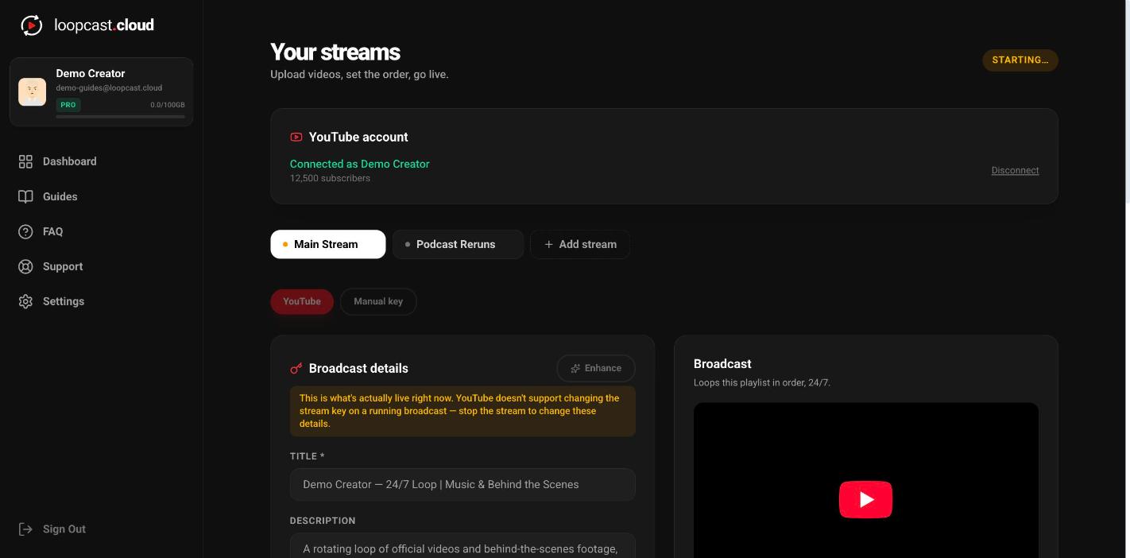Click the Dashboard grid icon
1130x558 pixels.
[x=25, y=161]
